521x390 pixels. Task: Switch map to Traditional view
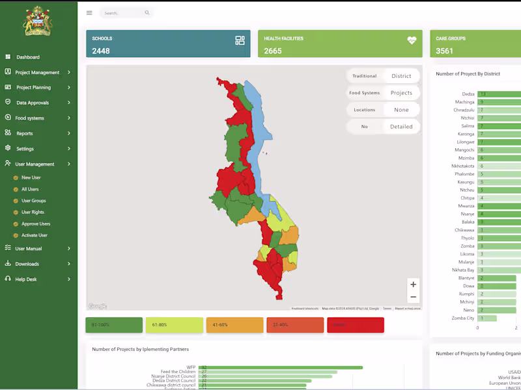click(x=365, y=76)
